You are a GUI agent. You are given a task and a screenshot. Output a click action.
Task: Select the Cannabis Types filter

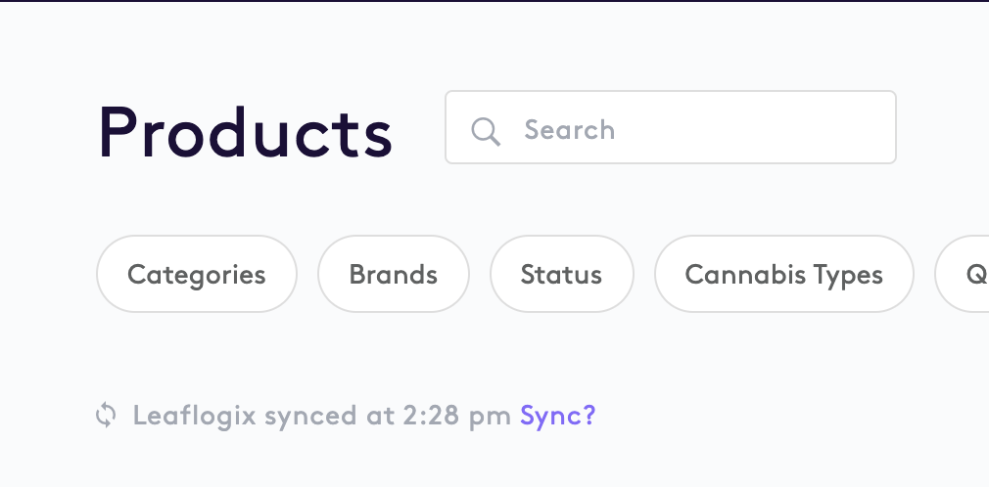(x=783, y=274)
